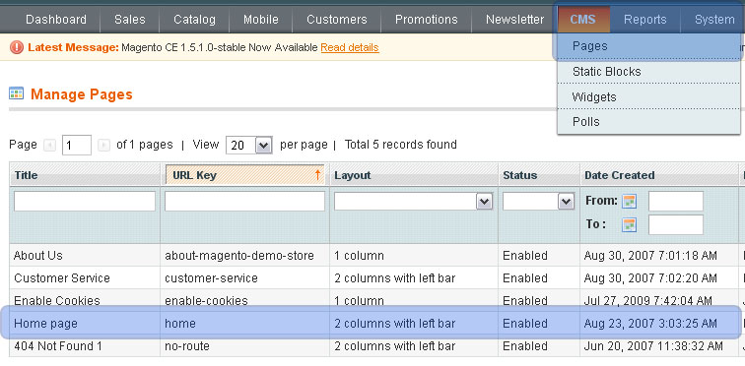745x366 pixels.
Task: Click the URL Key filter field
Action: click(244, 202)
